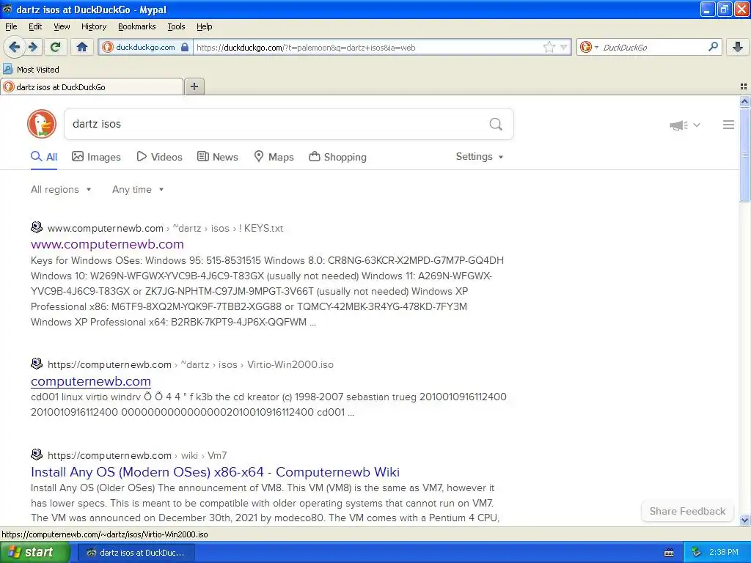Select the All results tab
The height and width of the screenshot is (563, 751).
click(x=44, y=157)
